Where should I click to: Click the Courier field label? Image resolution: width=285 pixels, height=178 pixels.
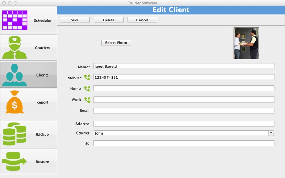point(83,133)
